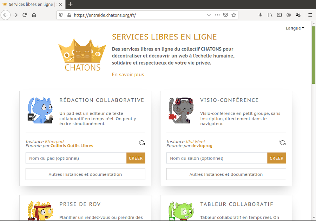Open the Firefox hamburger menu
Image resolution: width=316 pixels, height=221 pixels.
click(310, 15)
